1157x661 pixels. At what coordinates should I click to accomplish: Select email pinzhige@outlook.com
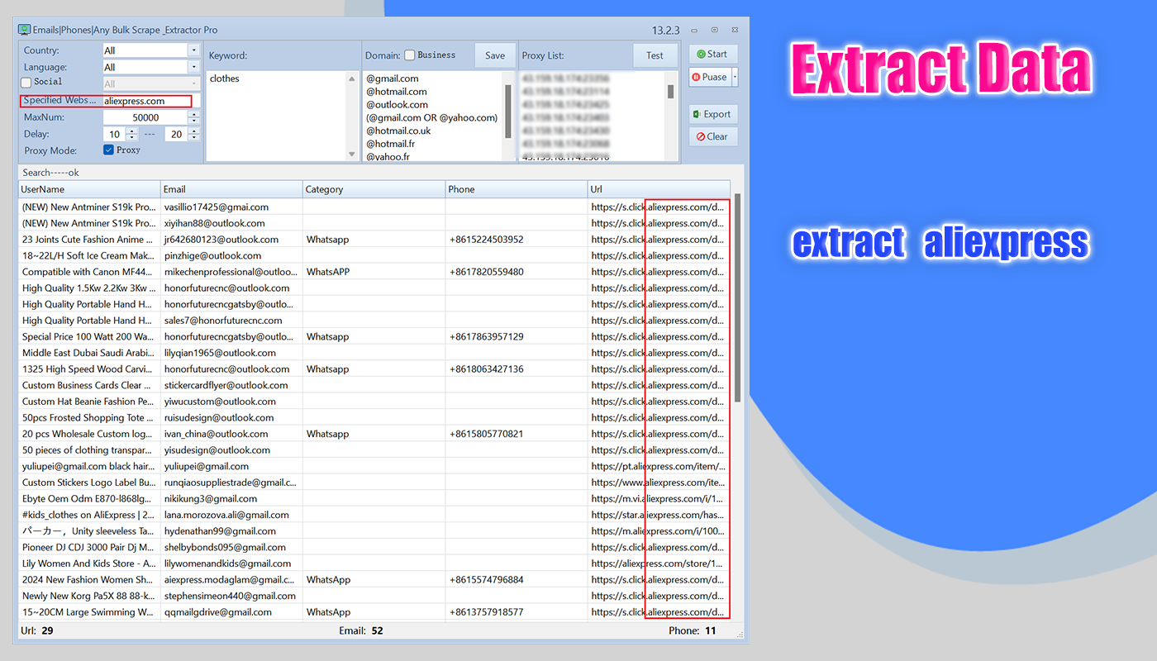212,255
